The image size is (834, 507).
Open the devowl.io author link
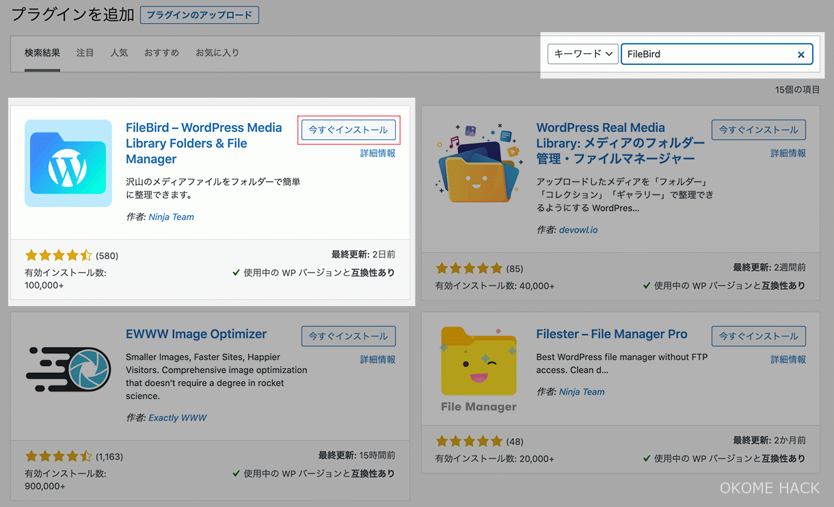tap(578, 230)
